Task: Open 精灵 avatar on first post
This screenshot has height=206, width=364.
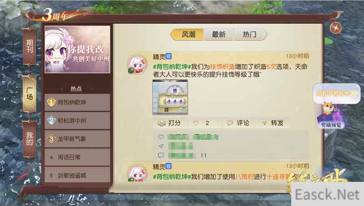Action: [x=137, y=64]
